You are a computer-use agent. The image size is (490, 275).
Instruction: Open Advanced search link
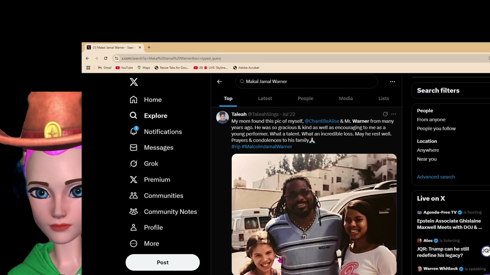(436, 177)
